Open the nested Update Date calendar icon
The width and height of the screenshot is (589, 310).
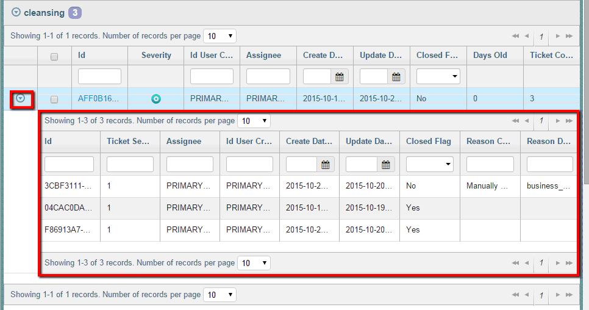[x=385, y=165]
